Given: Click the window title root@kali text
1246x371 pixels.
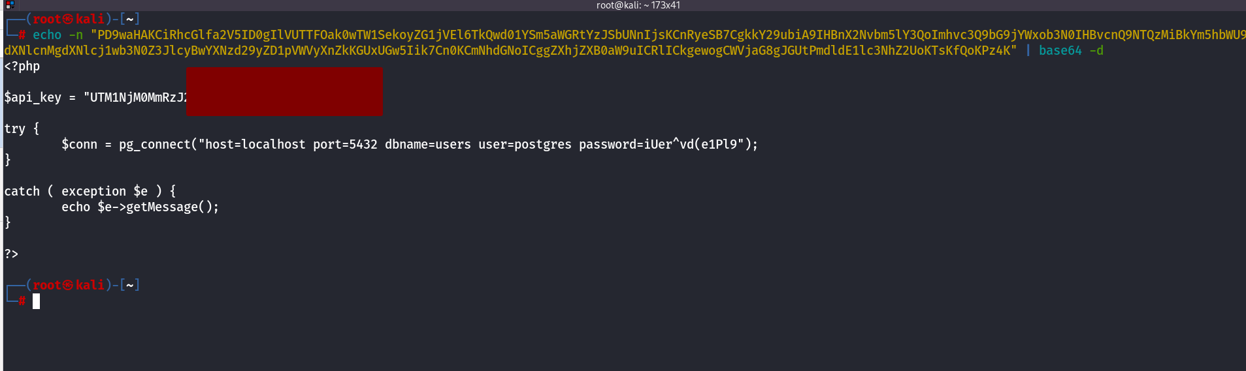Looking at the screenshot, I should click(x=638, y=5).
